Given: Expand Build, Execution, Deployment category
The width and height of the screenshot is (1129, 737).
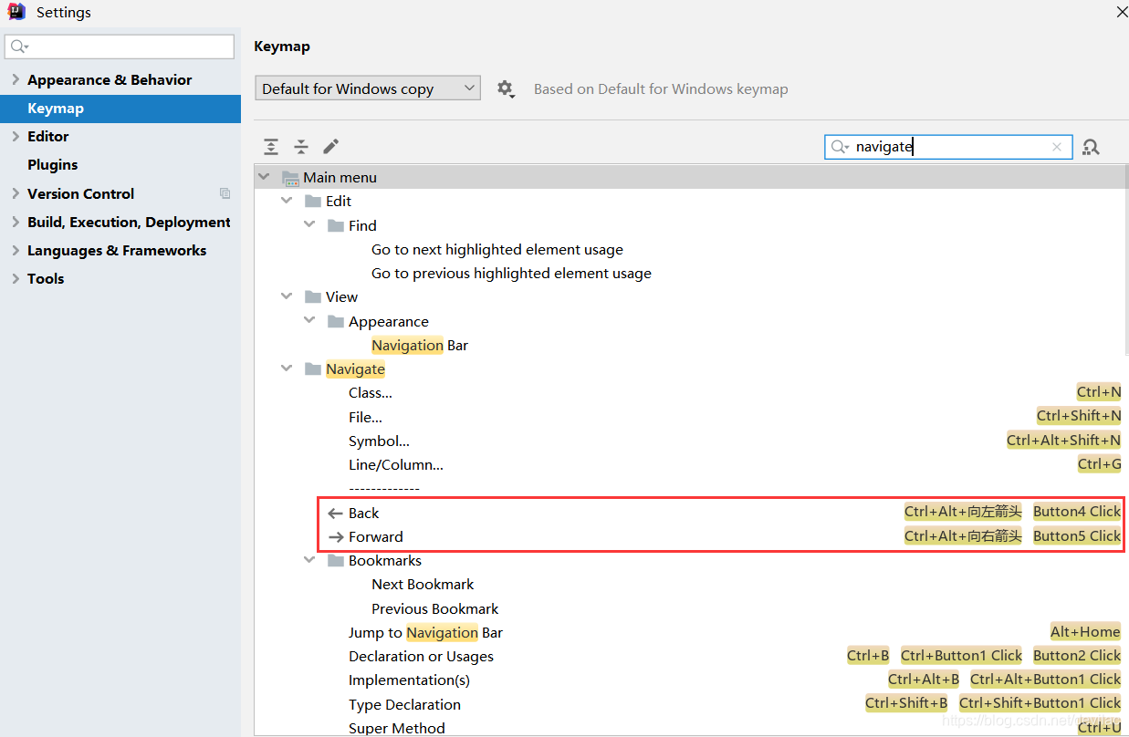Looking at the screenshot, I should coord(16,222).
